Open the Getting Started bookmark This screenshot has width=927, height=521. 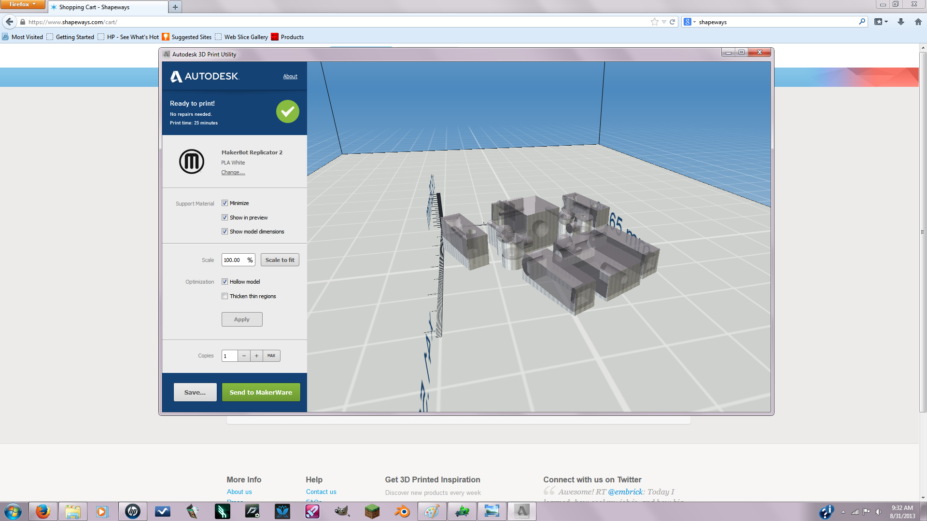(70, 37)
